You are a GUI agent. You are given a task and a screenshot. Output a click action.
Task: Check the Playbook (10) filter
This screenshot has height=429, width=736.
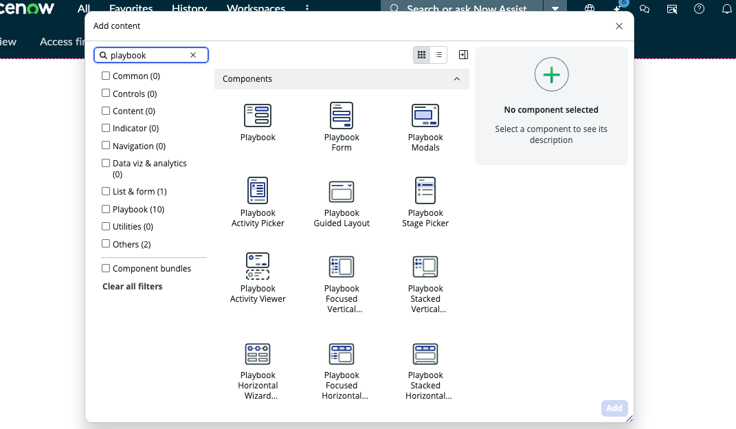click(x=106, y=209)
